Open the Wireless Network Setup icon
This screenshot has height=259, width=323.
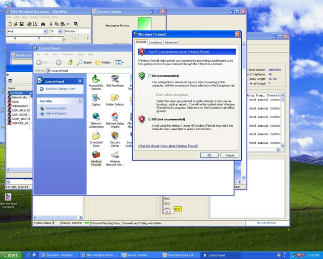[x=115, y=159]
